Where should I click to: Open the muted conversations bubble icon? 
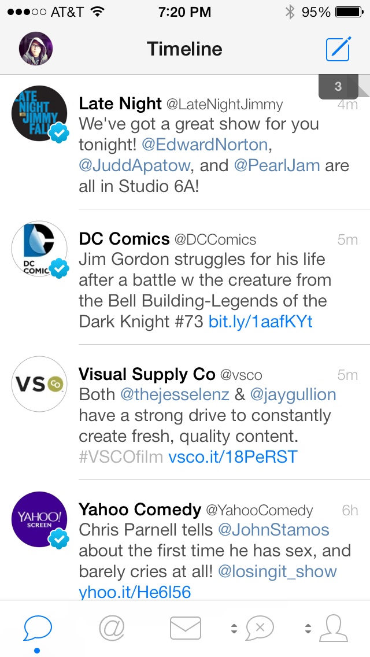point(260,628)
